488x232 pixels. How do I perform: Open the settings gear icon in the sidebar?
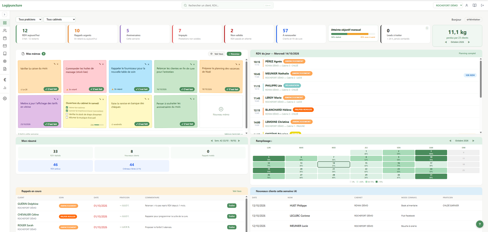(5, 98)
